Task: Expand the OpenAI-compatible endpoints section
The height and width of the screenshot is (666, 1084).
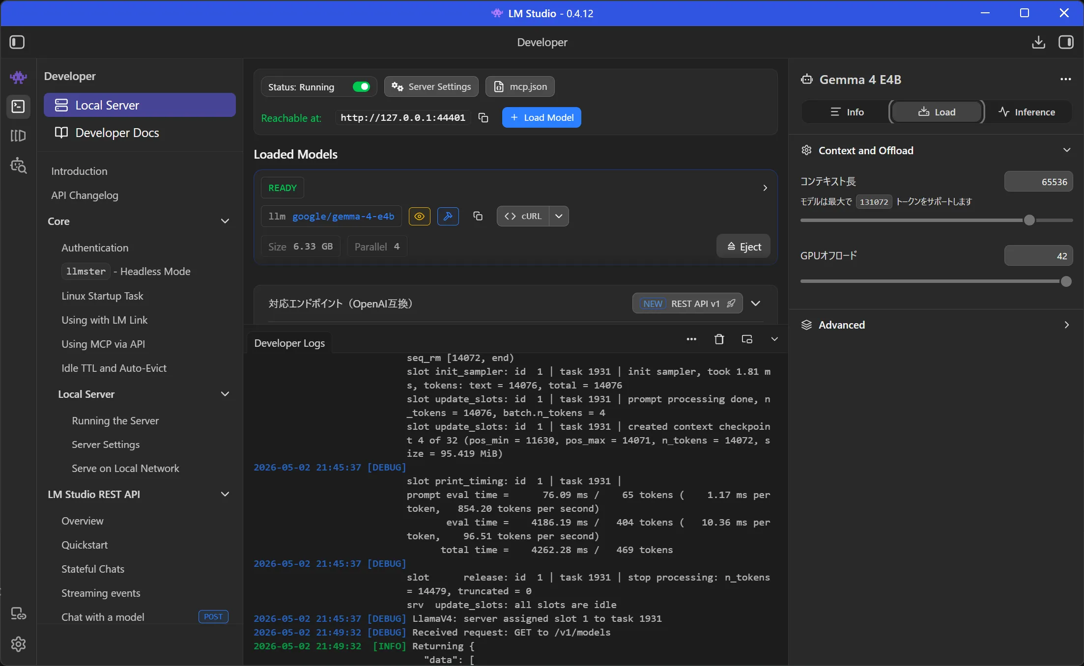Action: 756,304
